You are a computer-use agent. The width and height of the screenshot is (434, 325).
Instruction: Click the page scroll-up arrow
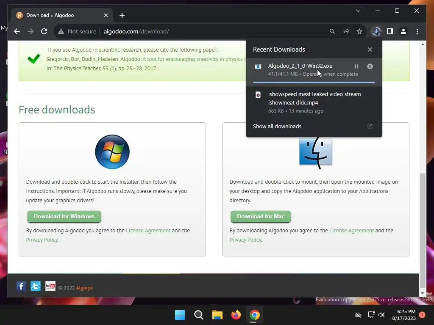point(423,44)
